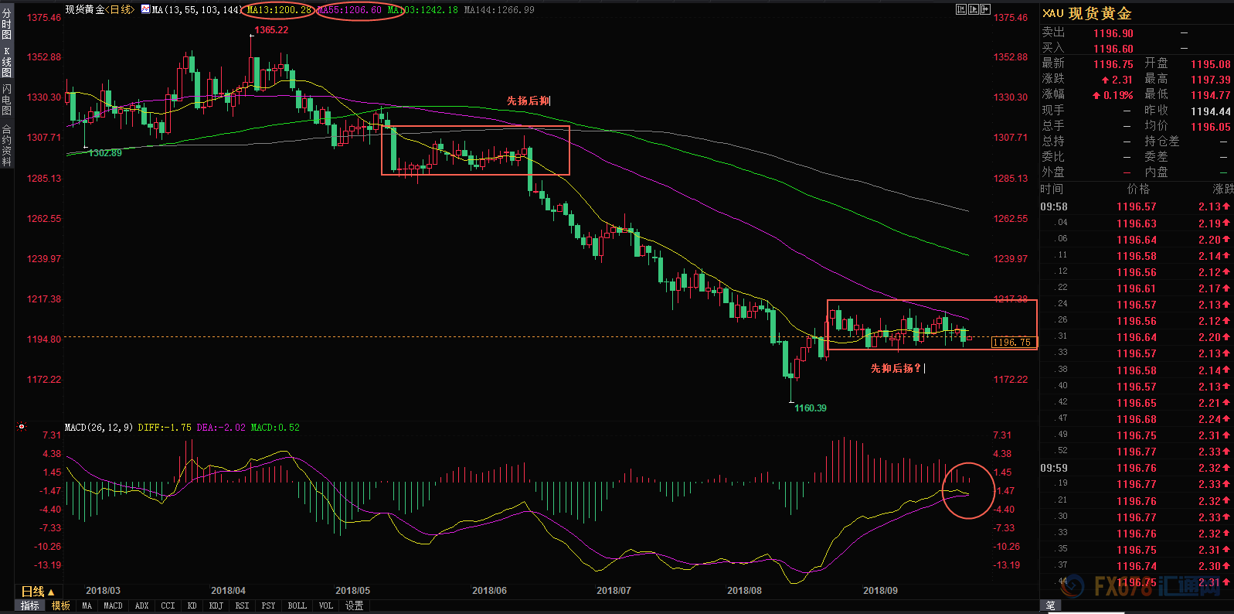
Task: Click the MACD(26,12,9) indicator label
Action: coord(99,427)
